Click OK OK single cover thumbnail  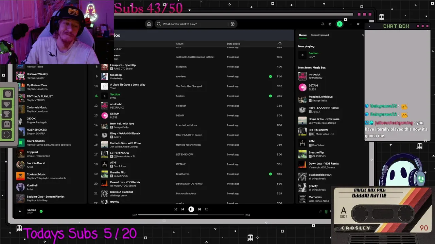coord(21,120)
